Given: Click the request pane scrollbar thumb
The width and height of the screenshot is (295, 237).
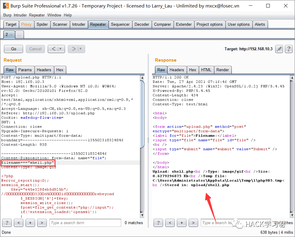Looking at the screenshot, I should (142, 114).
